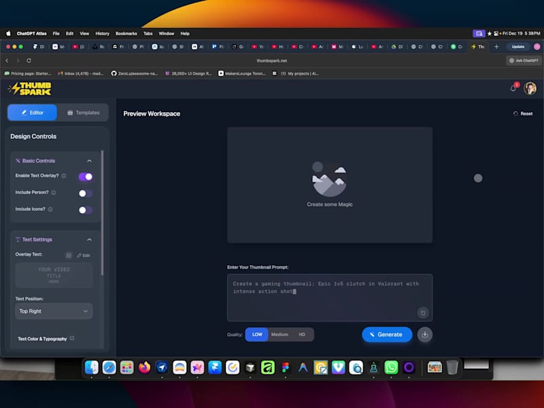
Task: Open the Text Position dropdown
Action: point(54,311)
